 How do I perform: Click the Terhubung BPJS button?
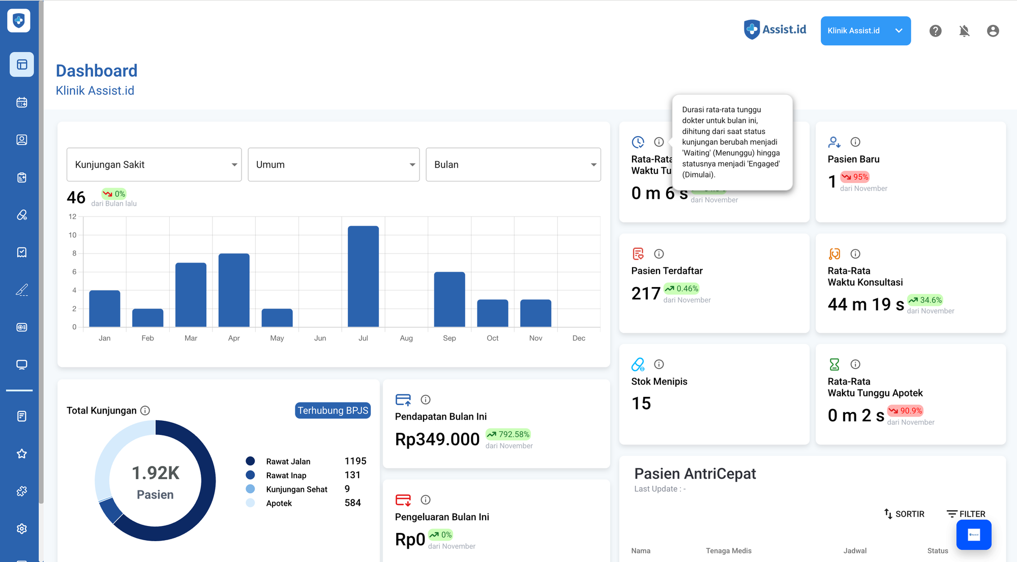(333, 411)
